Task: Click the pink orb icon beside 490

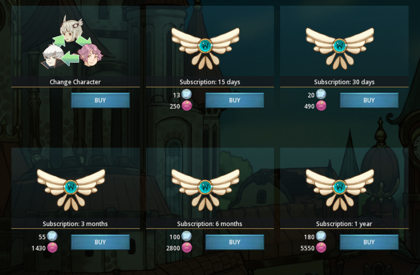Action: coord(321,105)
